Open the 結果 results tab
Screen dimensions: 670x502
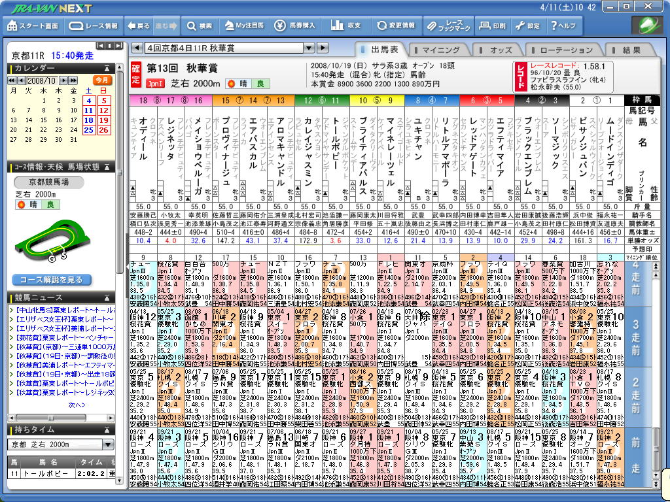(x=631, y=50)
